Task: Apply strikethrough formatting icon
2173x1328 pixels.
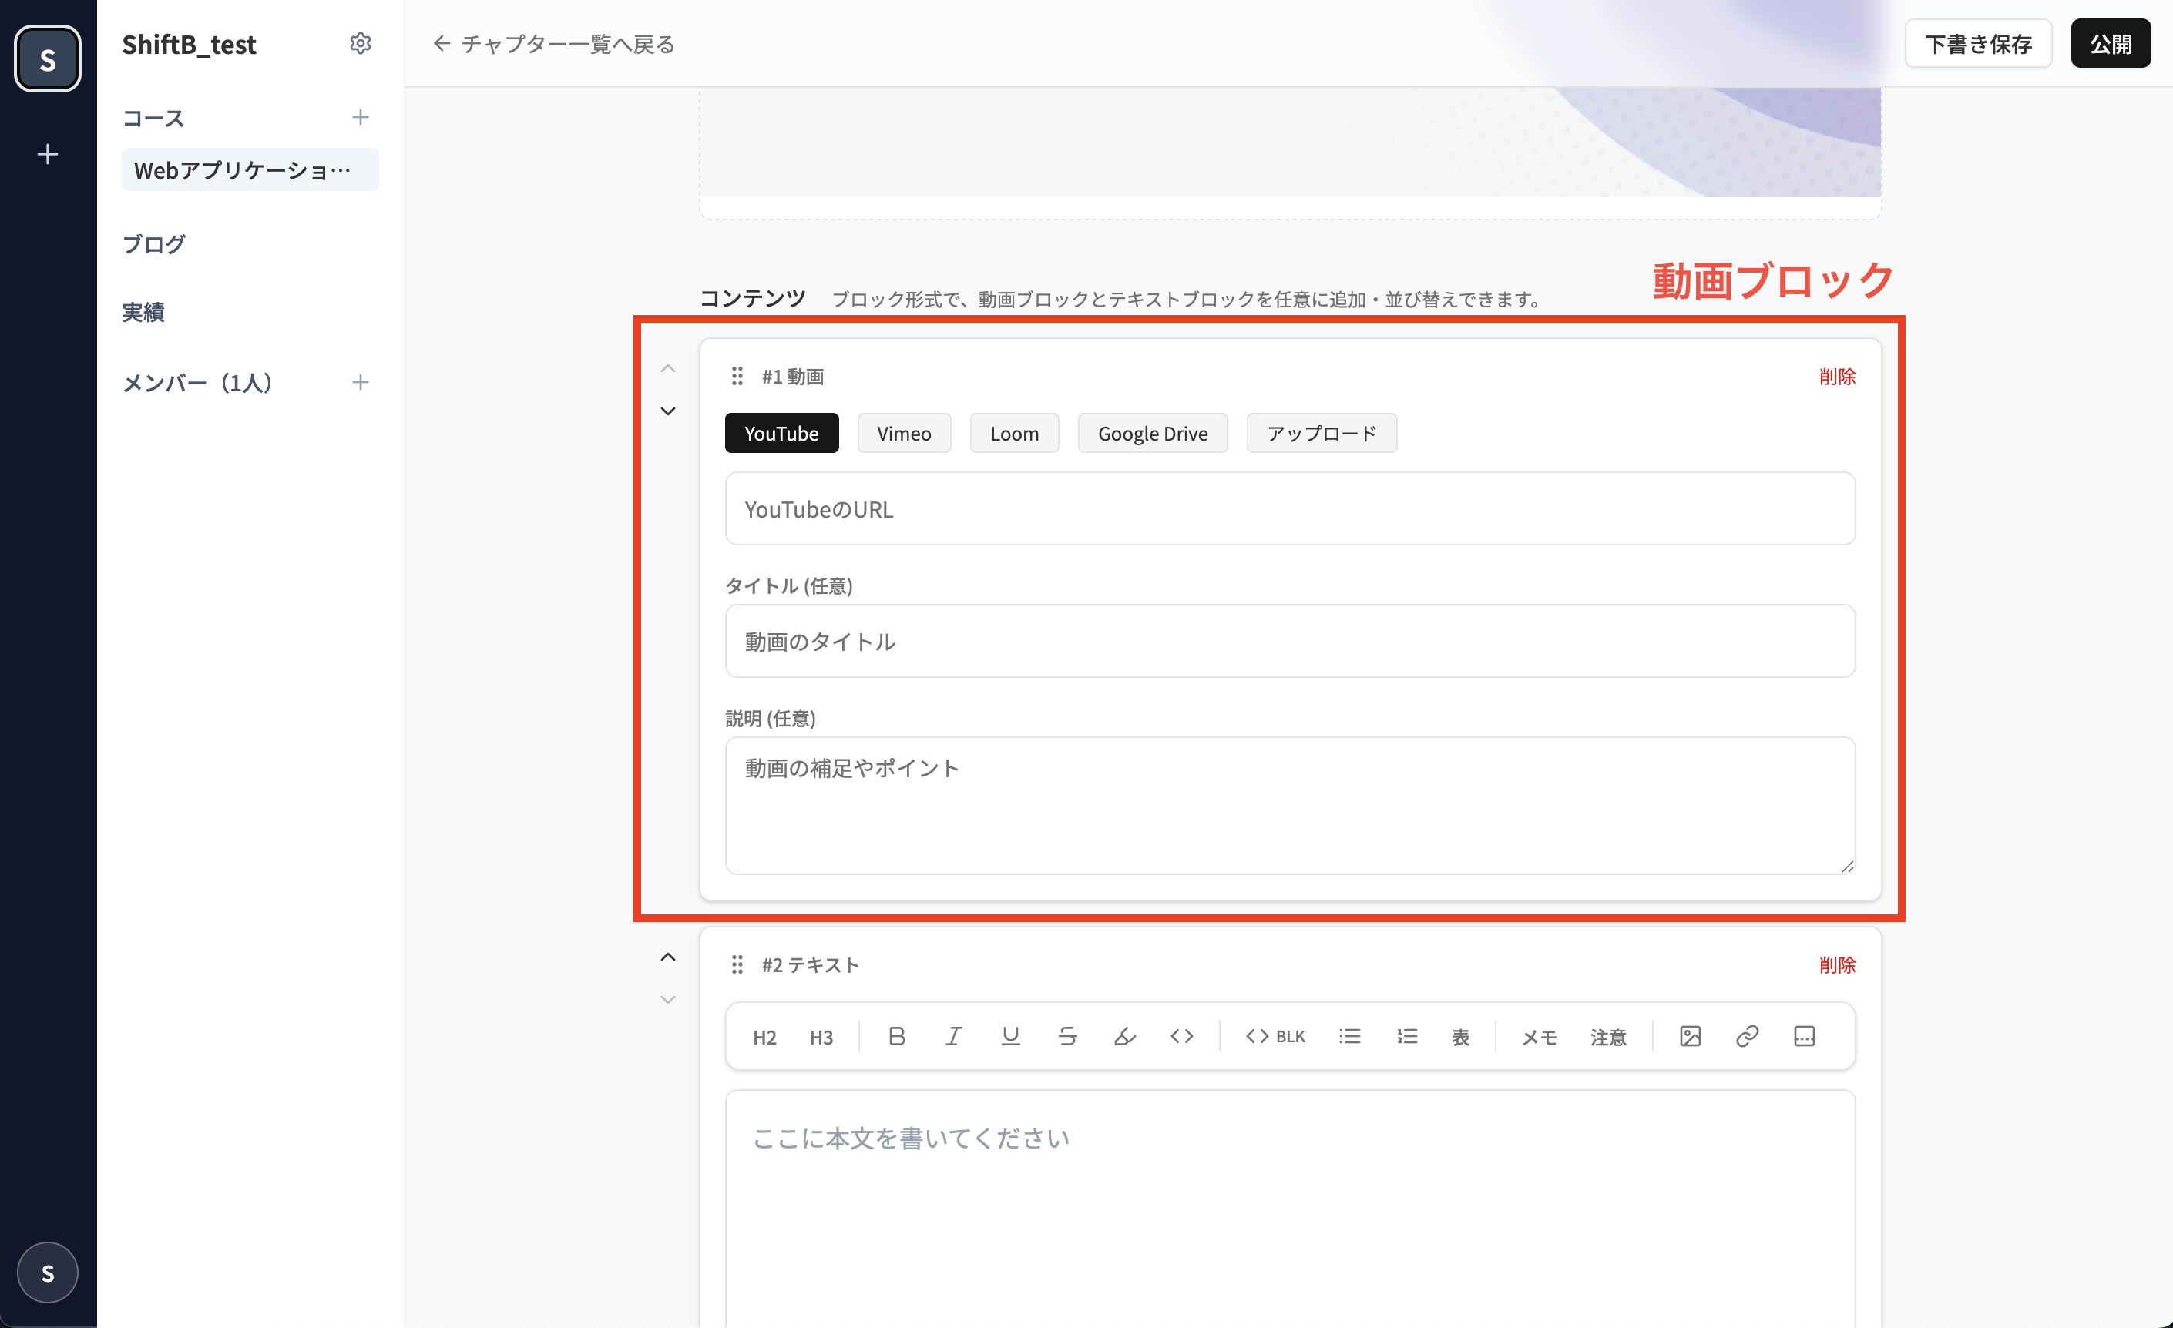Action: pos(1067,1036)
